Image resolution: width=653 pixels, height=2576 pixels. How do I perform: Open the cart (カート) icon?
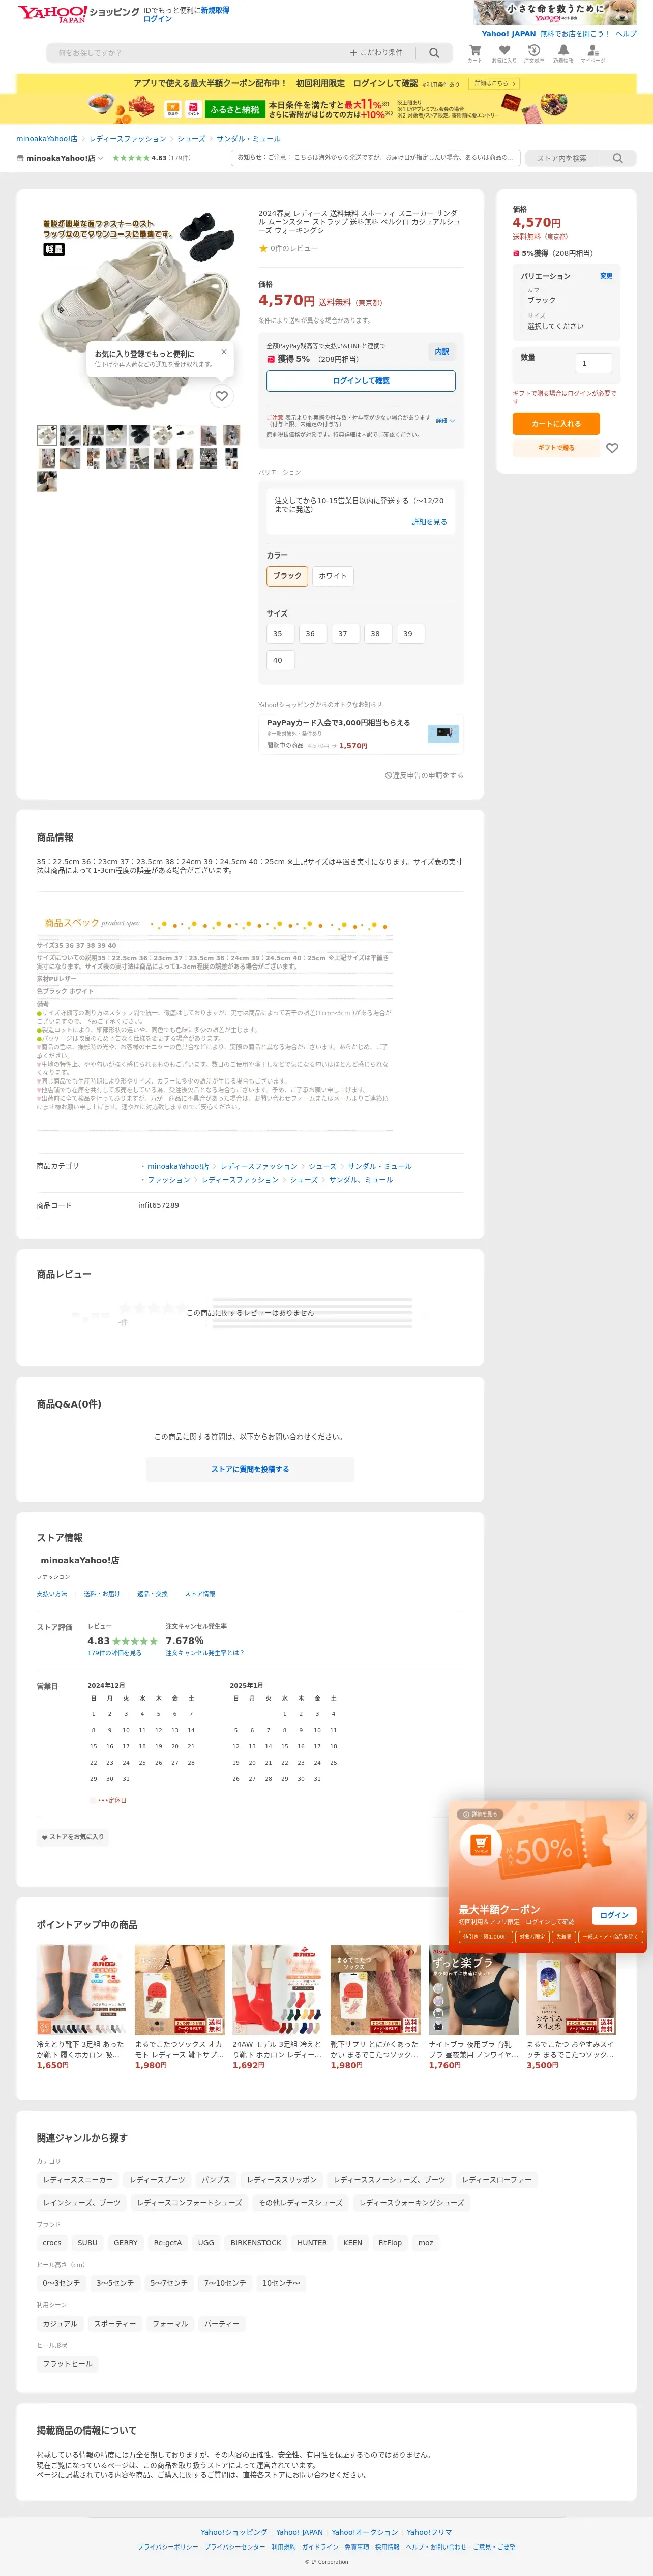click(x=475, y=53)
